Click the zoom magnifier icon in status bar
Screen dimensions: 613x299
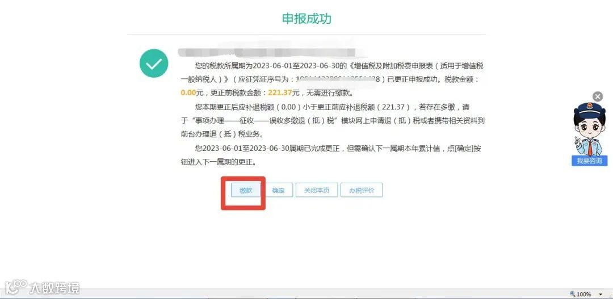coord(573,294)
